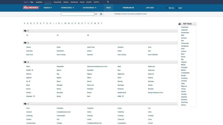Click the tag icon in section C header
The width and height of the screenshot is (223, 125).
[25, 104]
